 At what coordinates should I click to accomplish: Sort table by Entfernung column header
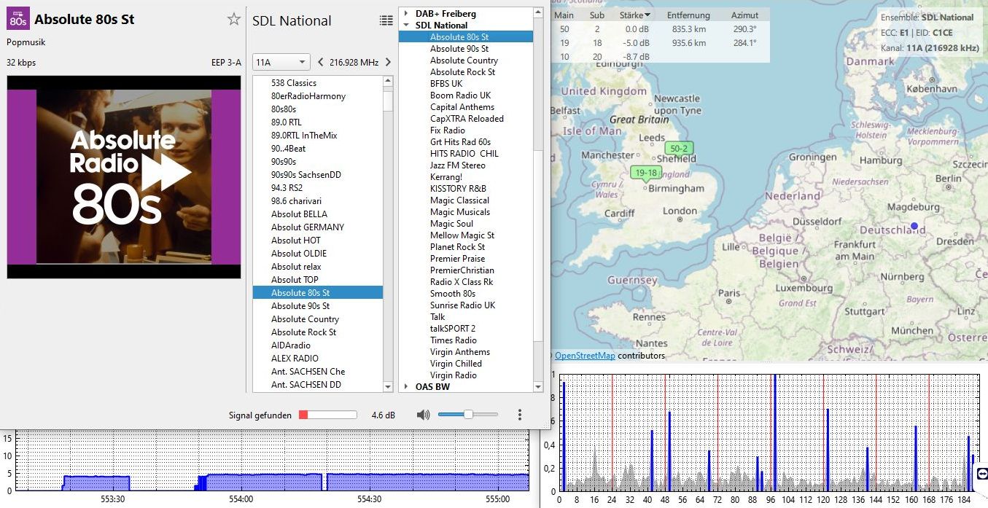(688, 15)
